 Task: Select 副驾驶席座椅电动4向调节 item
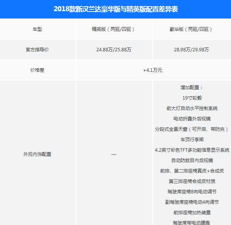pyautogui.click(x=192, y=202)
